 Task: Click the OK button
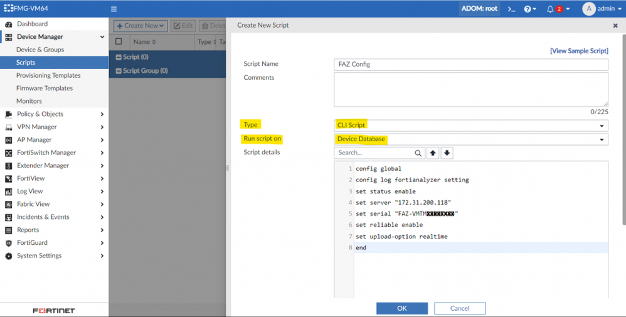tap(402, 308)
